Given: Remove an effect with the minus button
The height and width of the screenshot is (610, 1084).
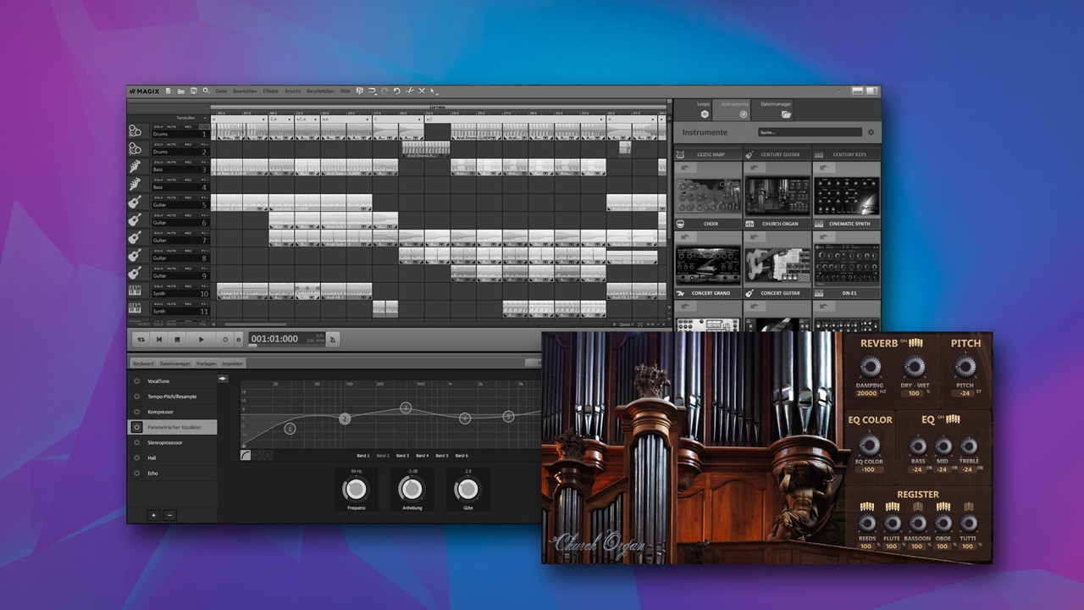Looking at the screenshot, I should coord(170,515).
